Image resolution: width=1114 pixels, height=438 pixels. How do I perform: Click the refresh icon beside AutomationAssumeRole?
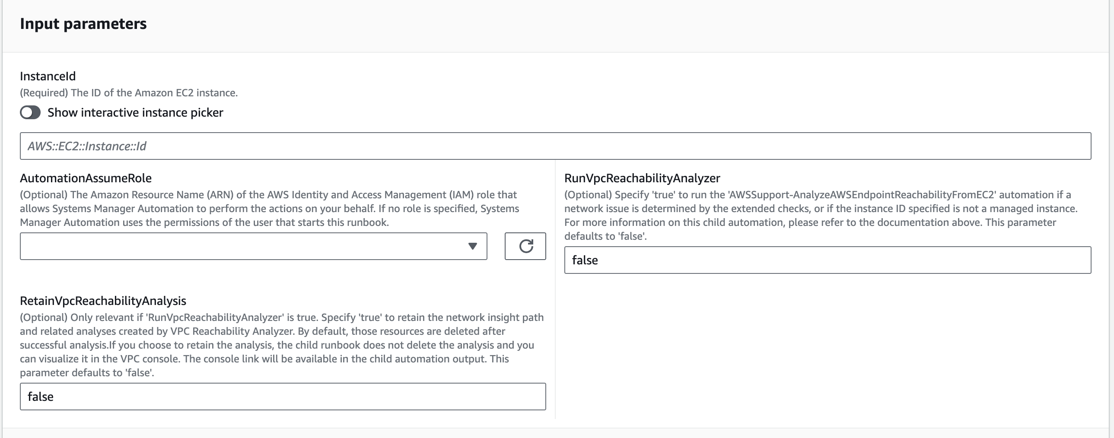click(525, 246)
